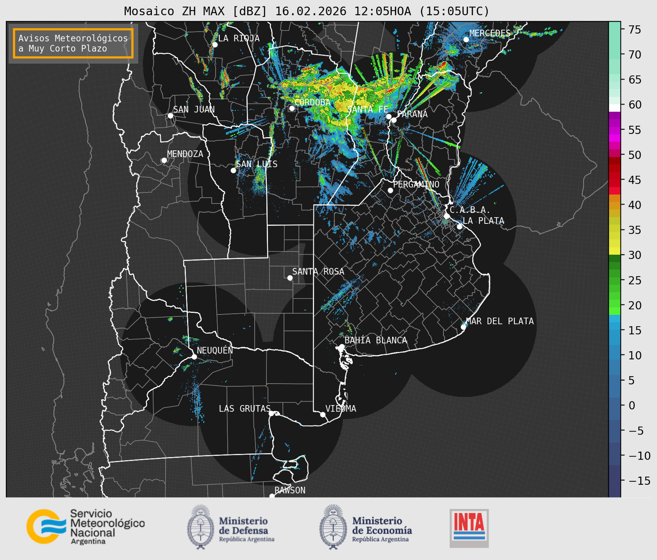This screenshot has height=560, width=657.
Task: Click the C.A.B.A. city label
Action: tap(470, 210)
